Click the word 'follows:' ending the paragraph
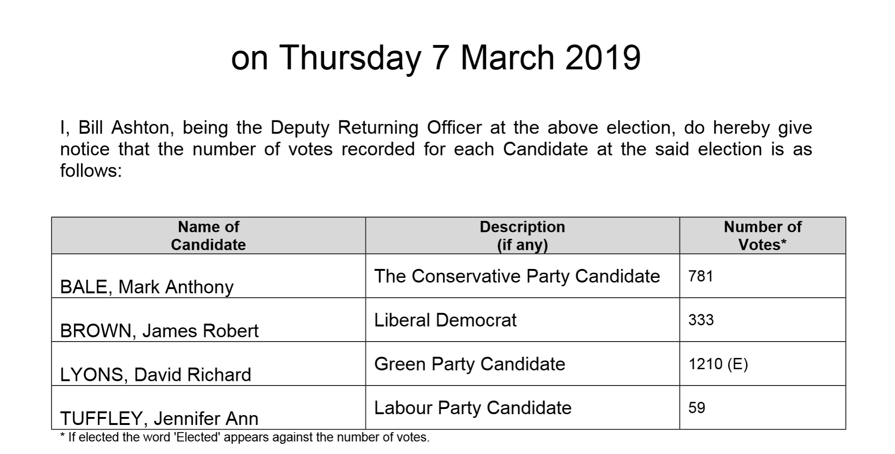The image size is (895, 454). coord(91,171)
